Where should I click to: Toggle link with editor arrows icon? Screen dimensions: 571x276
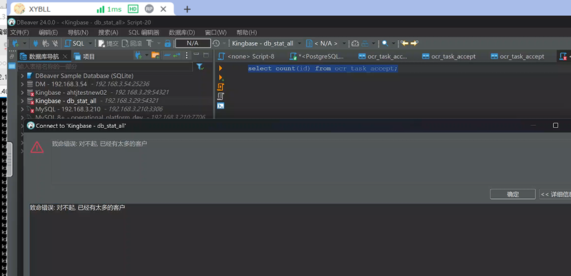coord(177,55)
